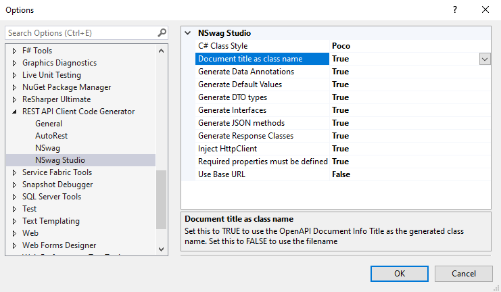The image size is (501, 292).
Task: Select Text Templating in the tree
Action: 51,221
